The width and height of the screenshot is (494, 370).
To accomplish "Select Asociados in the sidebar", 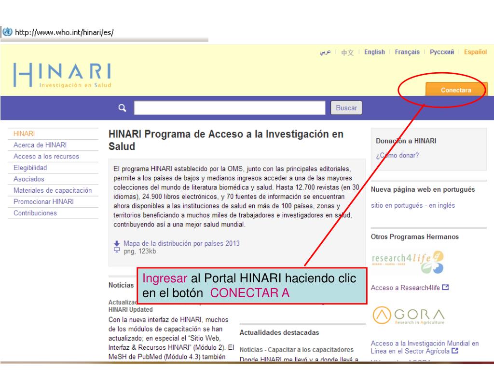I will [29, 179].
